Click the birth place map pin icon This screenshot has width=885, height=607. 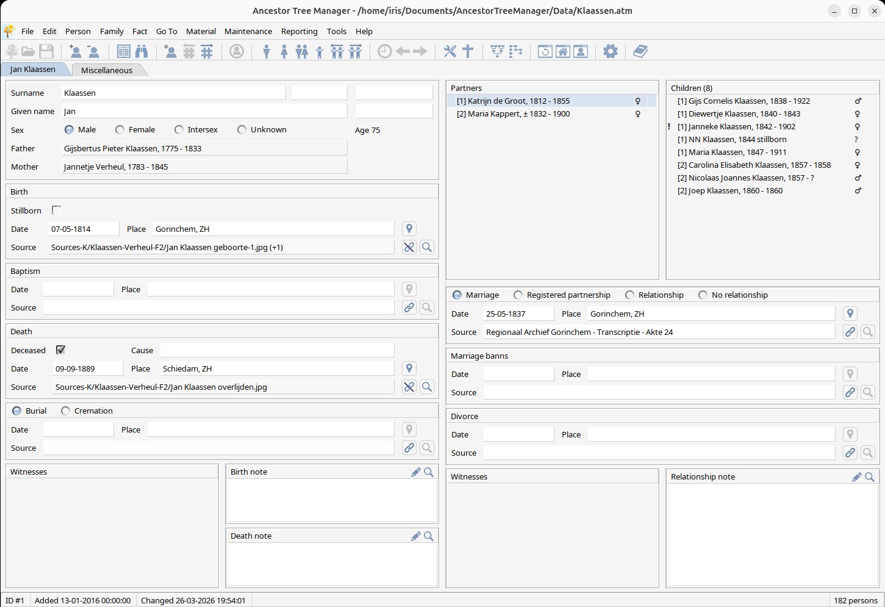click(x=409, y=229)
